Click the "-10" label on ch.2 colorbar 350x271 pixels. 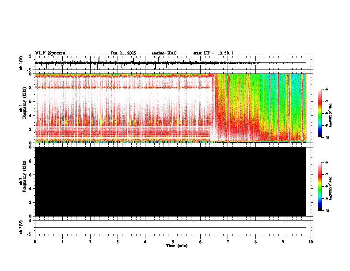327,211
